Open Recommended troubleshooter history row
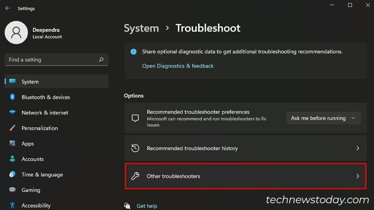Screen dimensions: 374x210 click(x=246, y=148)
